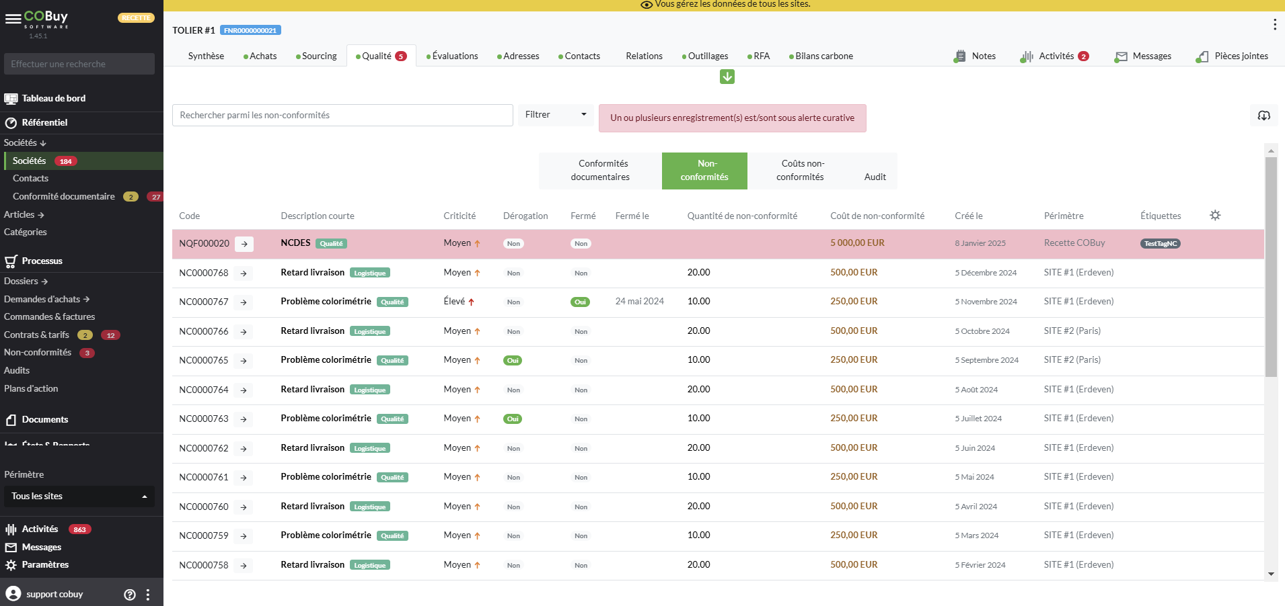Open the Tous les sites perimeter dropdown
1285x606 pixels.
pyautogui.click(x=79, y=496)
